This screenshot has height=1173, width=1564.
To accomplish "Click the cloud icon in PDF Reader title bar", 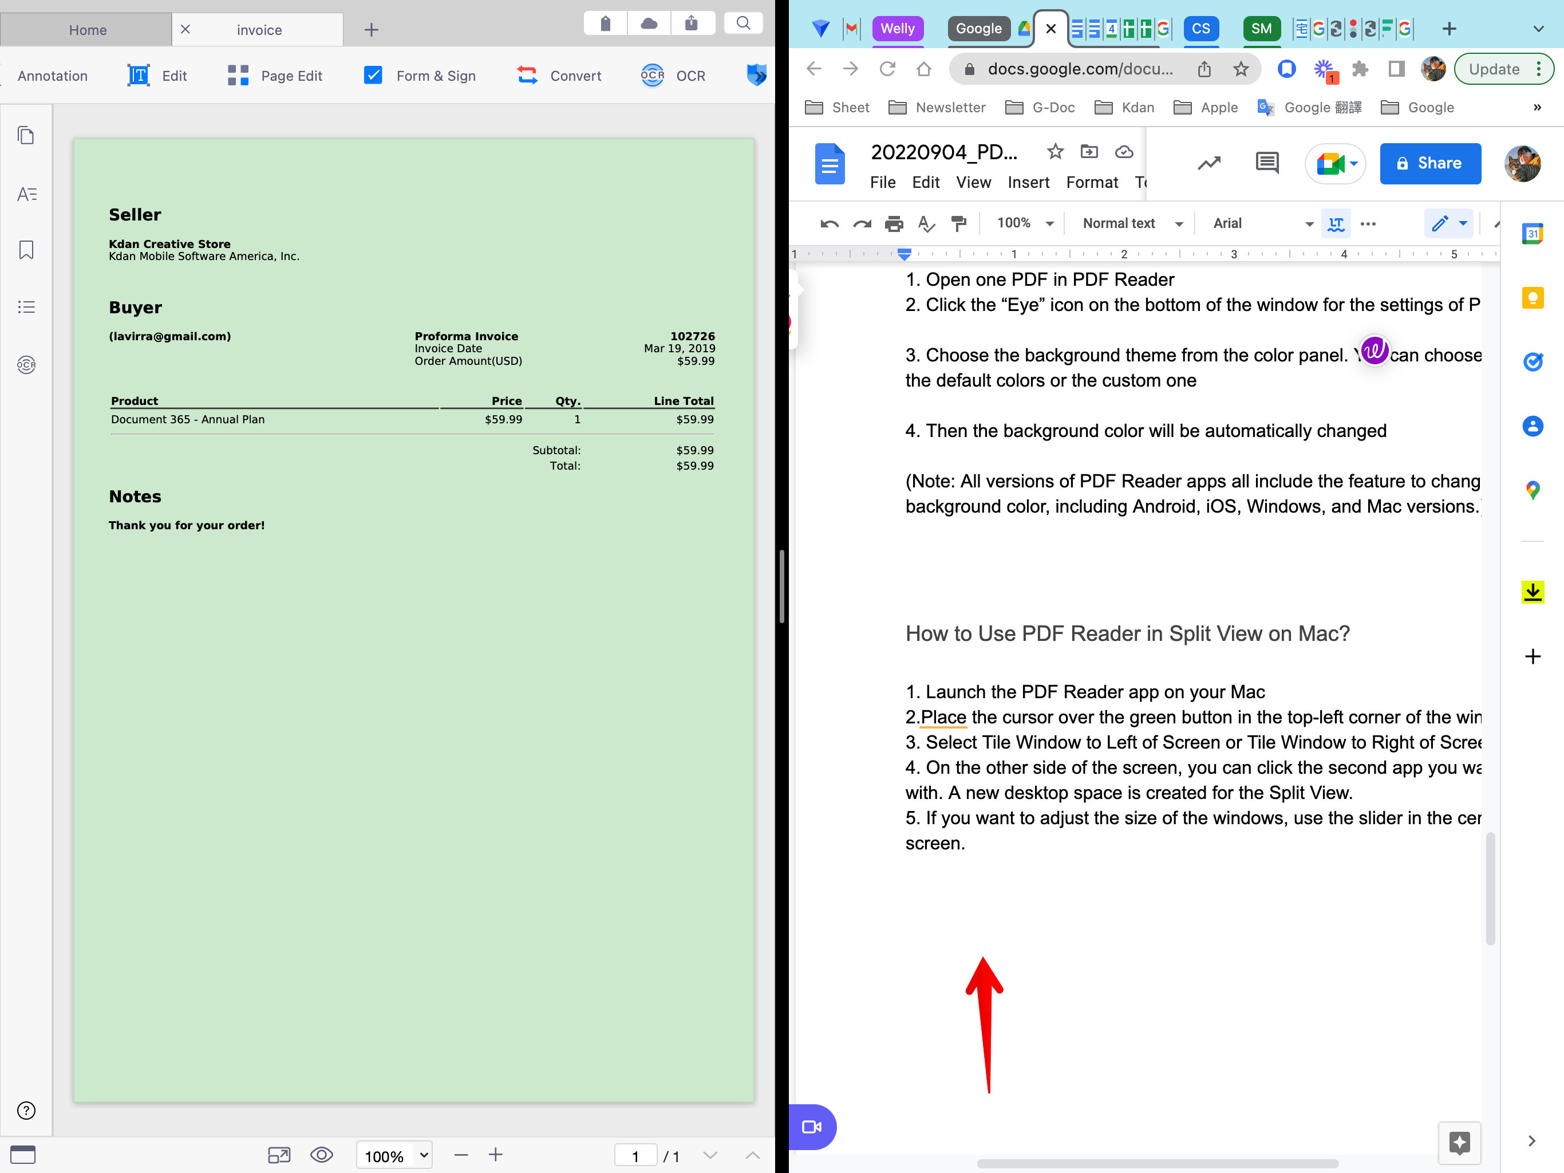I will (x=649, y=24).
